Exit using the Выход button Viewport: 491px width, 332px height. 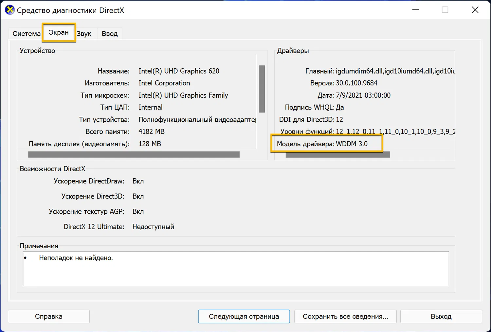pos(441,316)
